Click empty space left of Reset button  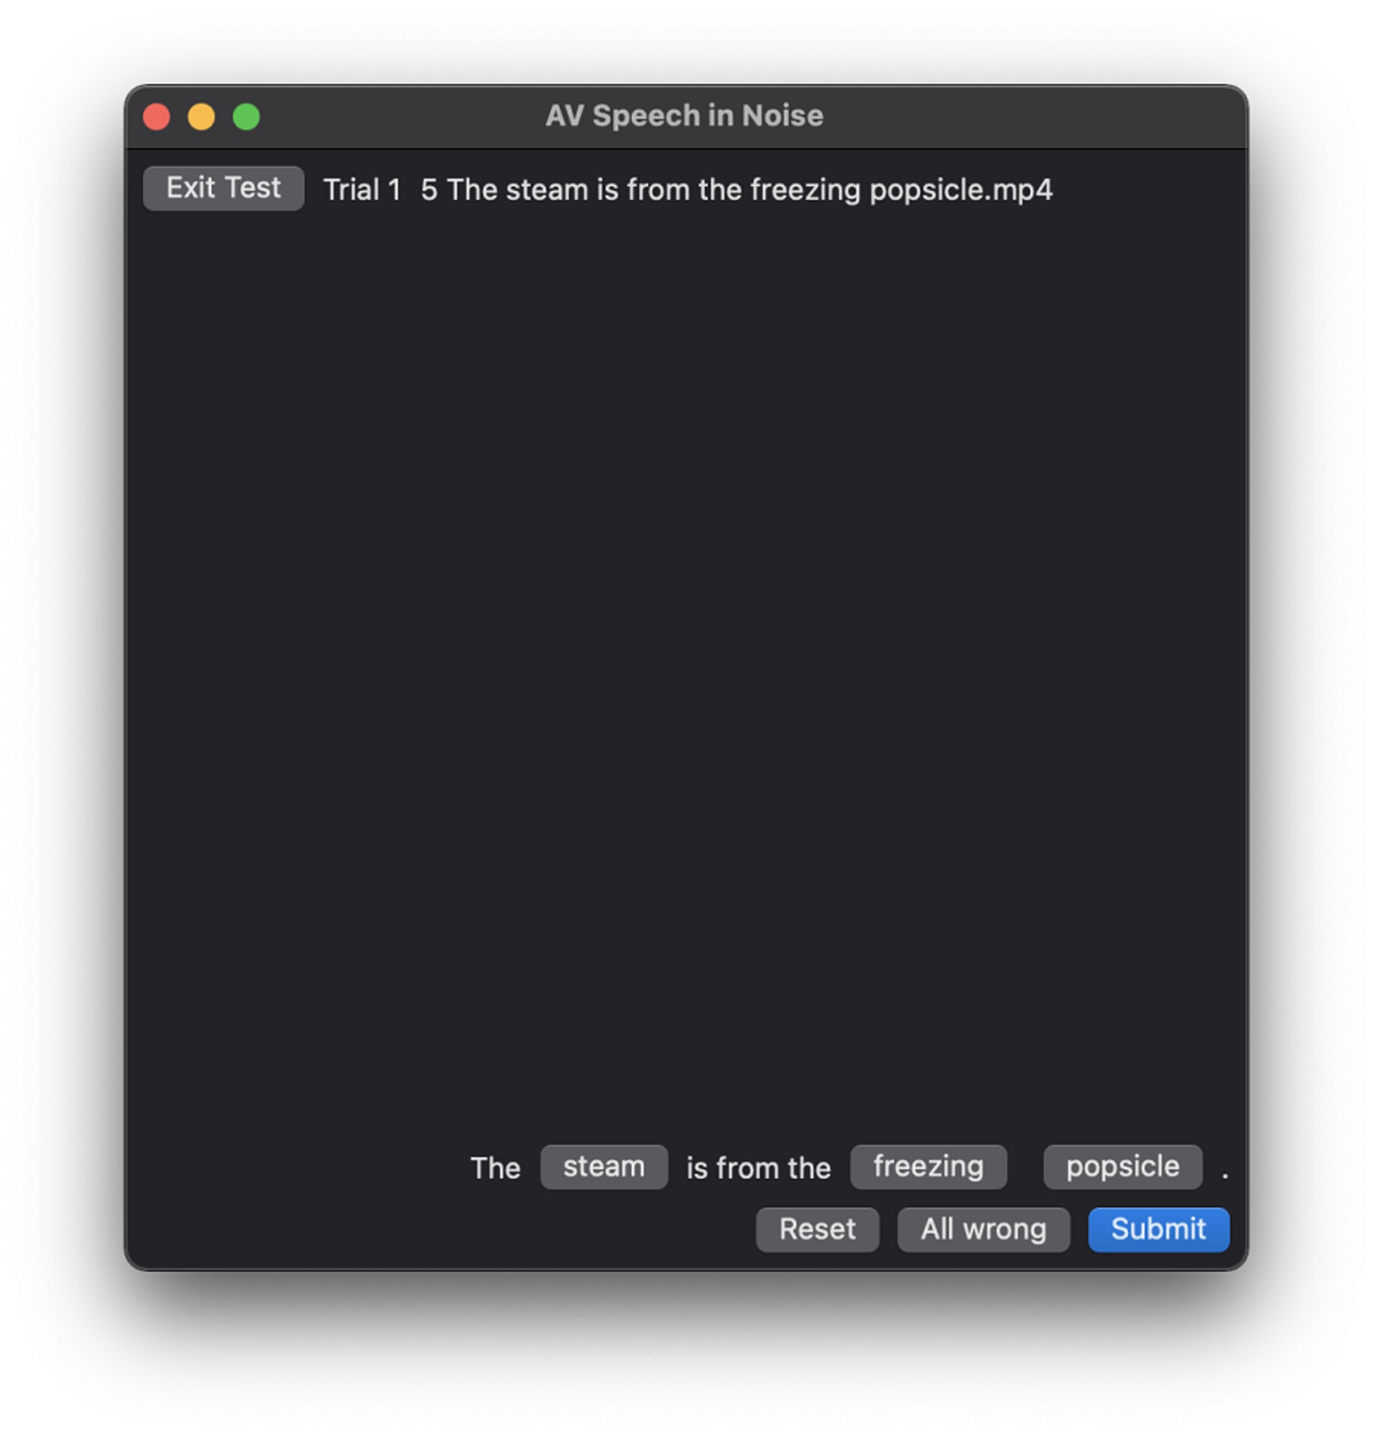coord(439,1229)
